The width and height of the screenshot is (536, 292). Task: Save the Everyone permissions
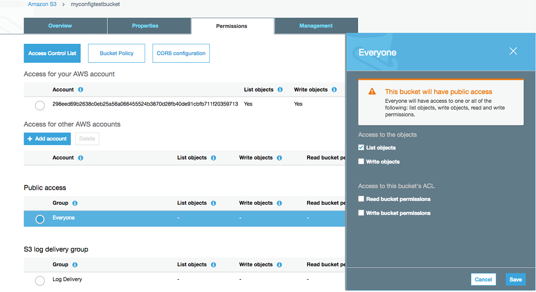[x=515, y=280]
